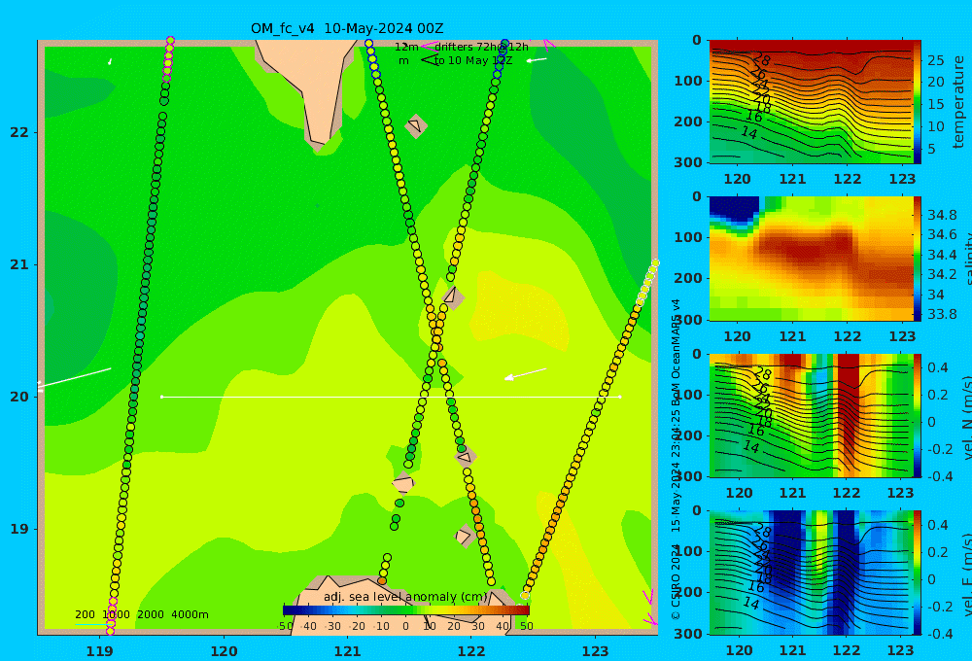972x661 pixels.
Task: Click the sea level anomaly horizontal colorbar
Action: (x=406, y=610)
